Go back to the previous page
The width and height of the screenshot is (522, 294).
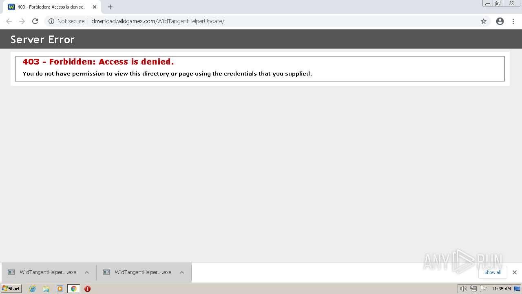click(x=9, y=21)
